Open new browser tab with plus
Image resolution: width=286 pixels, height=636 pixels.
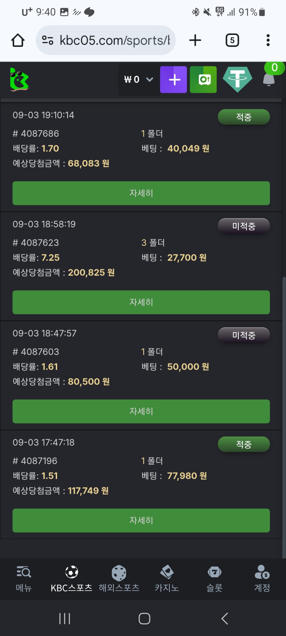(195, 40)
